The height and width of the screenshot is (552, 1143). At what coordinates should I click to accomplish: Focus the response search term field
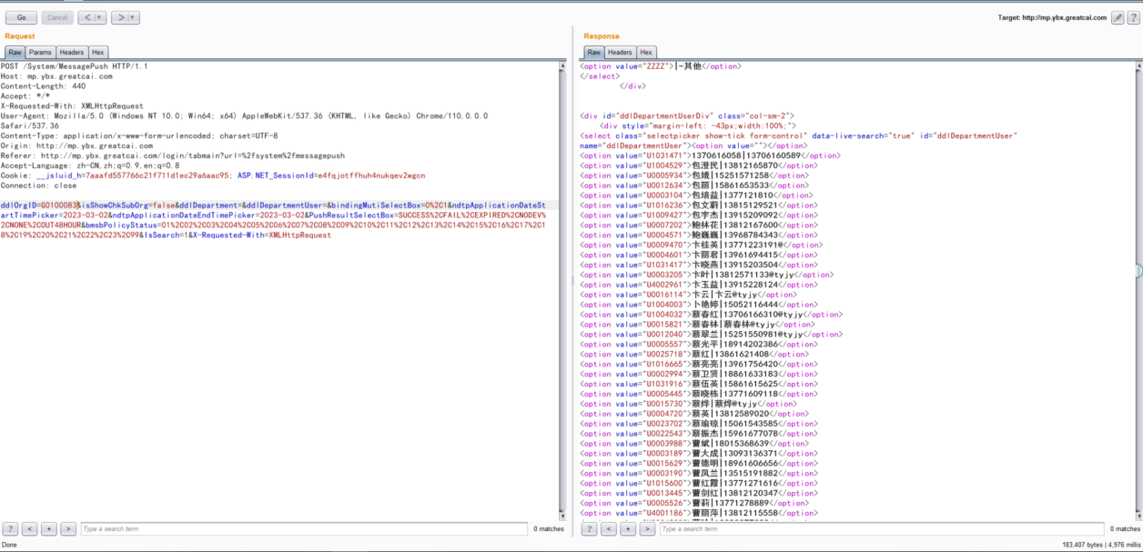878,528
